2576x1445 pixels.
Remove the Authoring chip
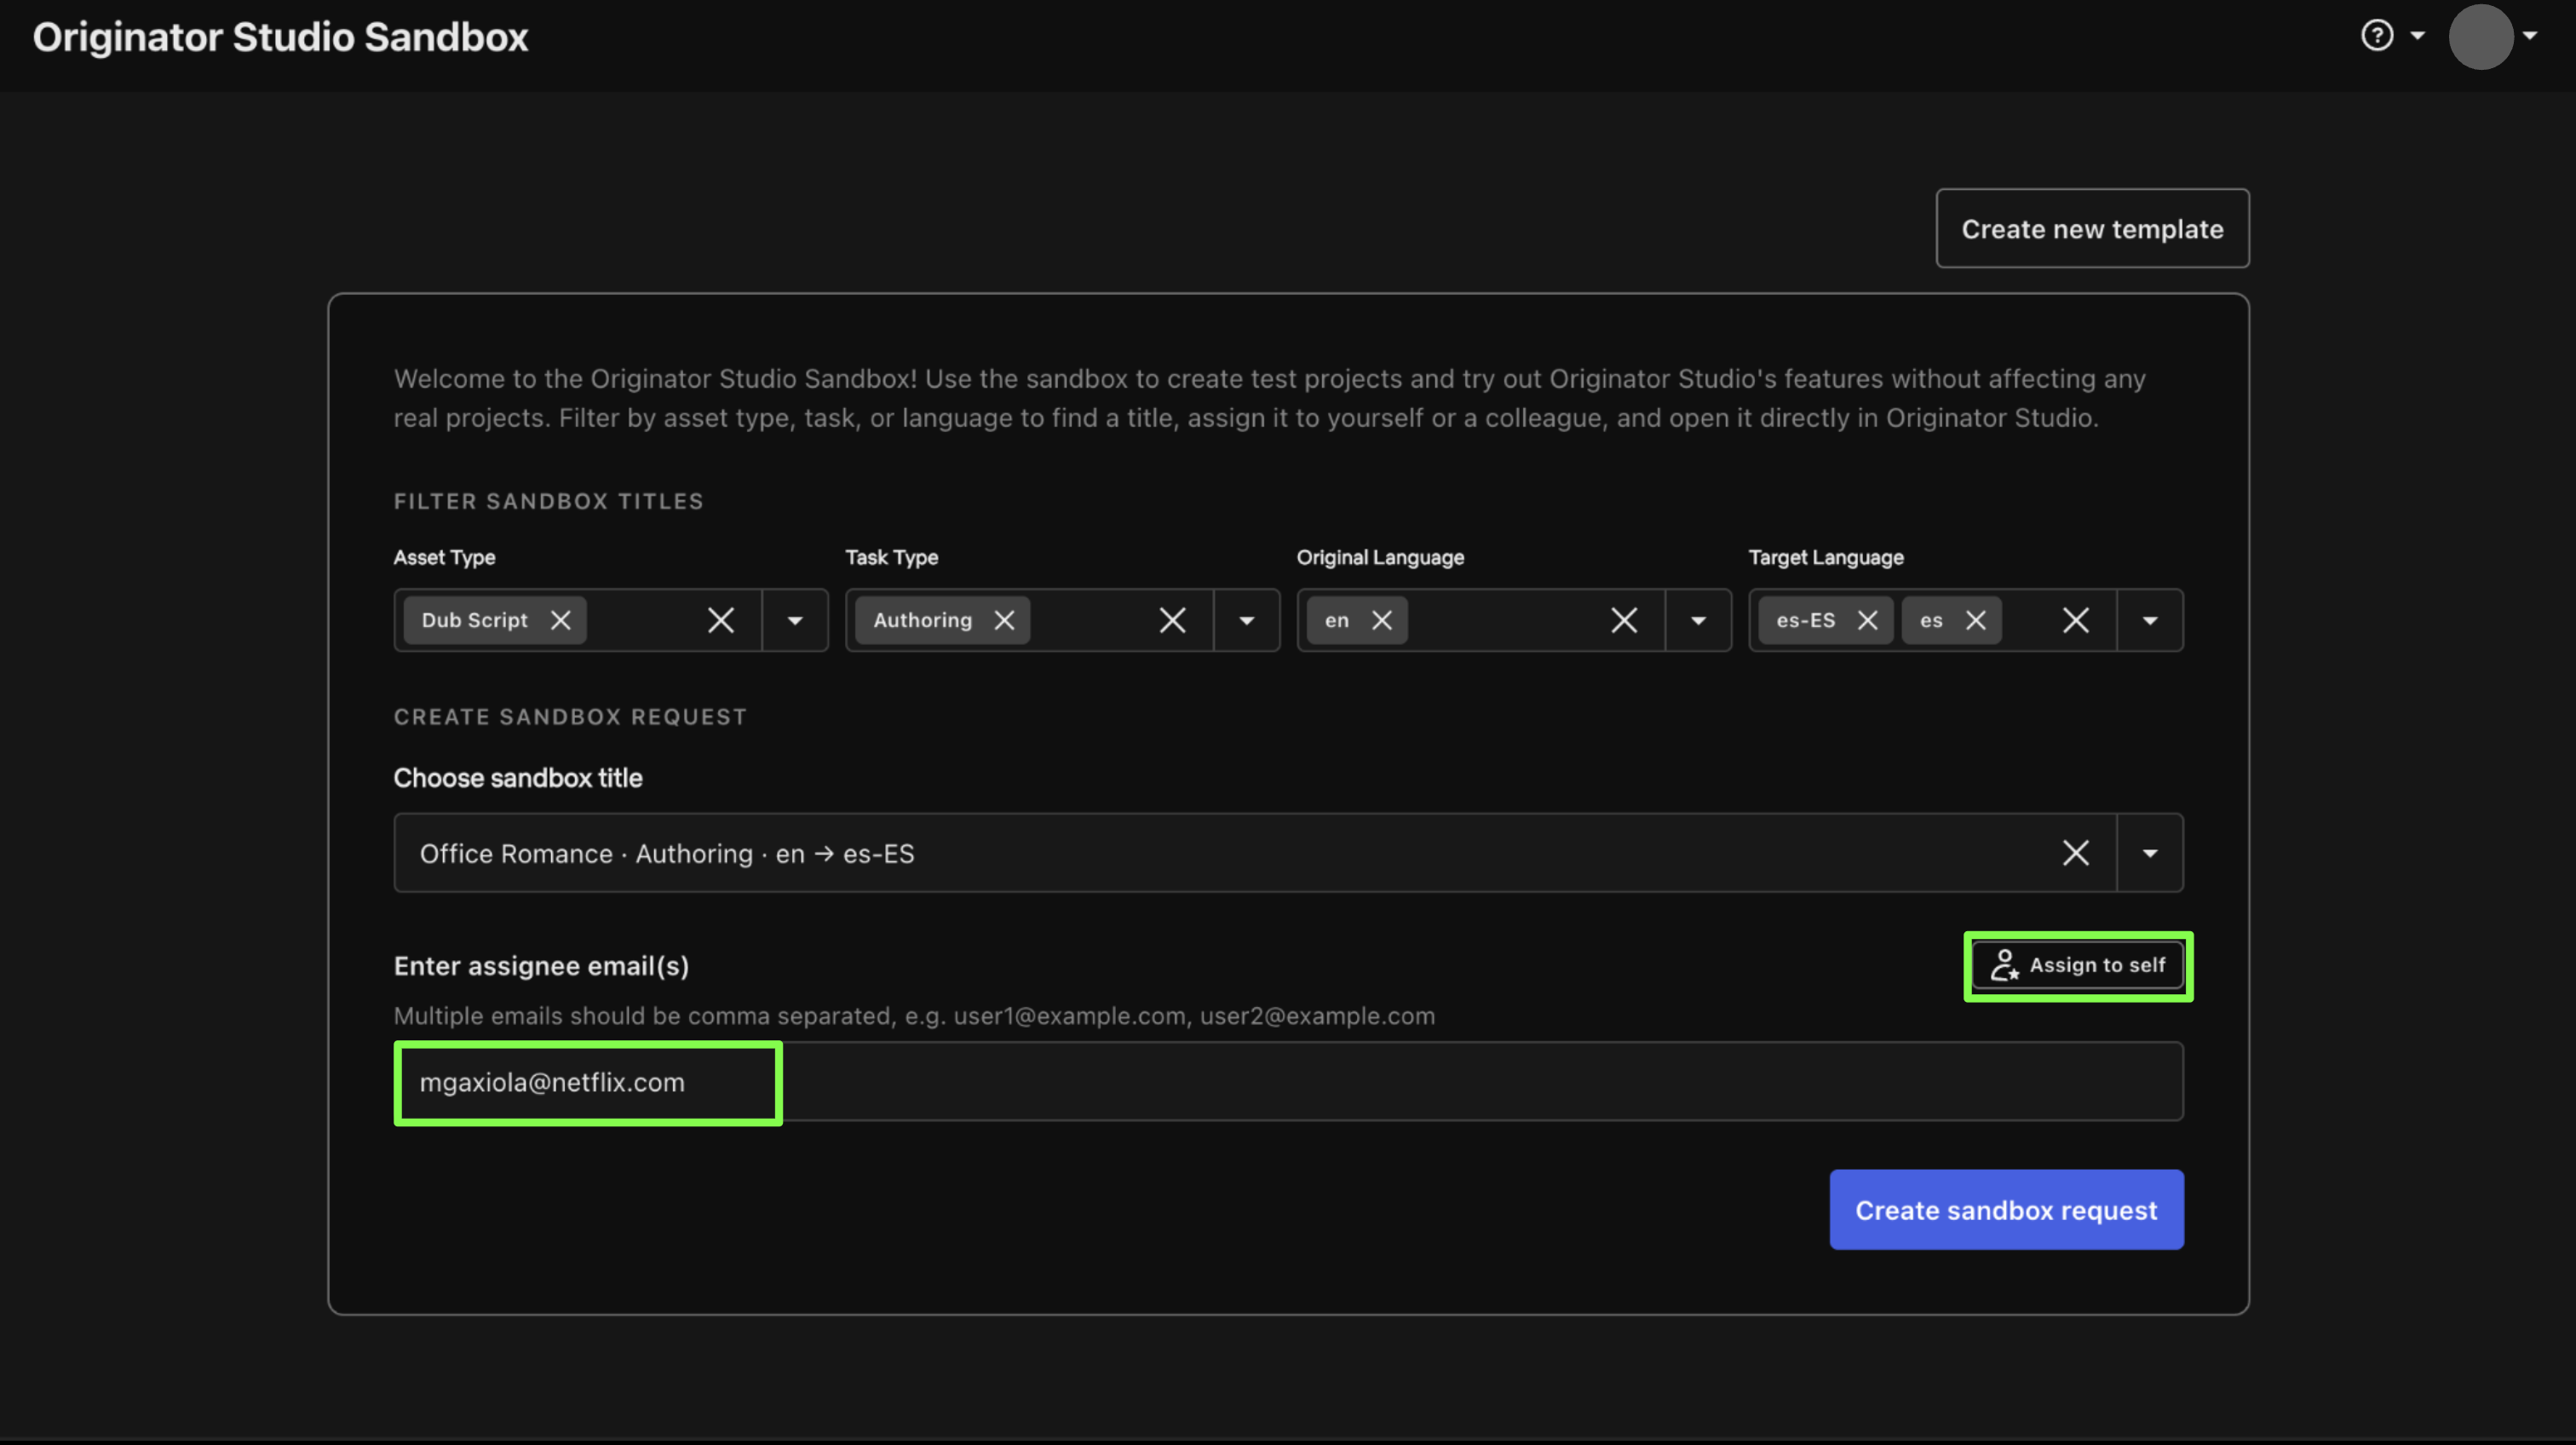coord(1005,620)
